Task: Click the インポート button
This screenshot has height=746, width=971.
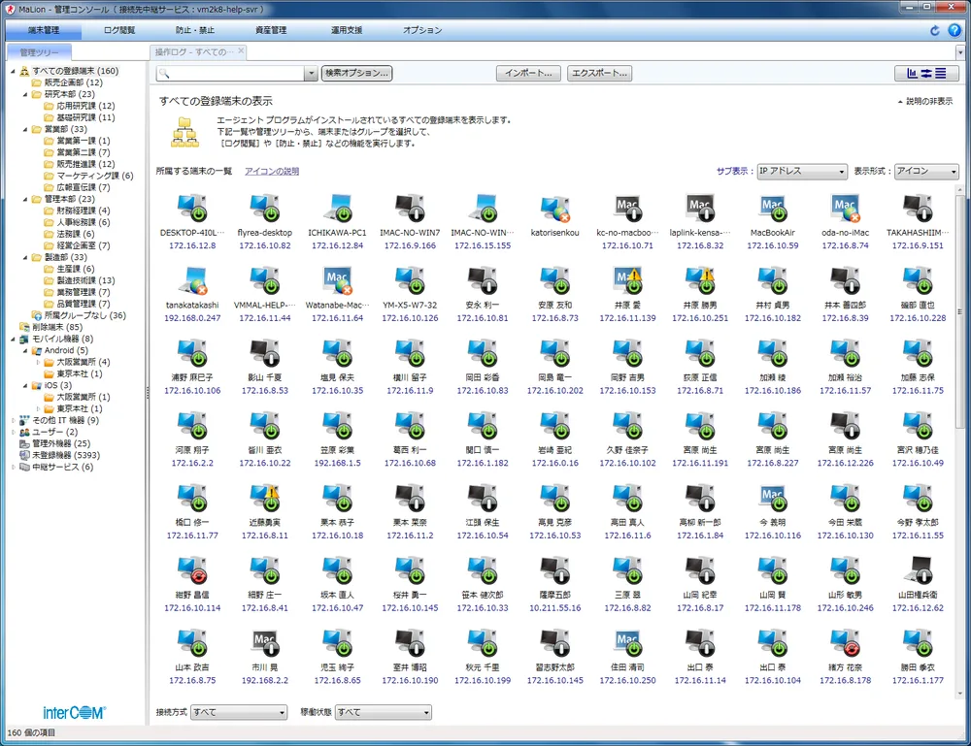Action: [528, 73]
